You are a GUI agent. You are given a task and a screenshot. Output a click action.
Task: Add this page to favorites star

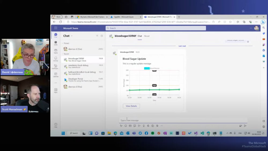click(x=230, y=22)
